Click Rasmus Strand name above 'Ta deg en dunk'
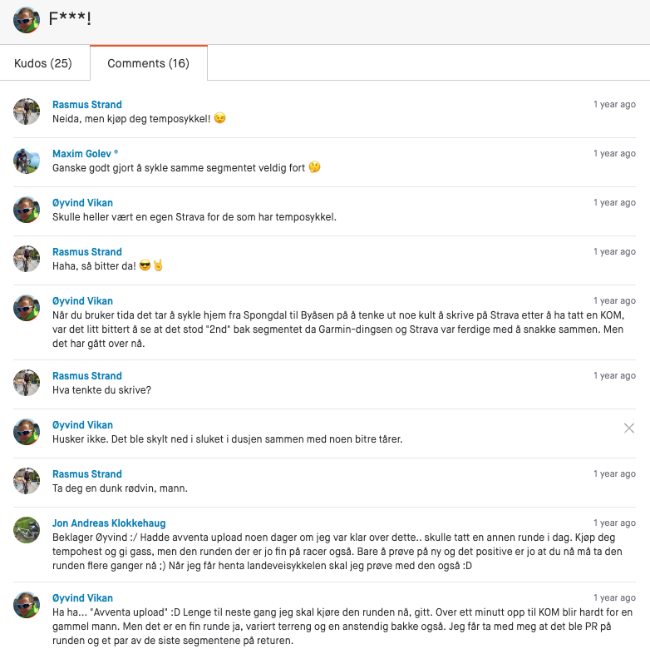The width and height of the screenshot is (650, 654). 87,474
